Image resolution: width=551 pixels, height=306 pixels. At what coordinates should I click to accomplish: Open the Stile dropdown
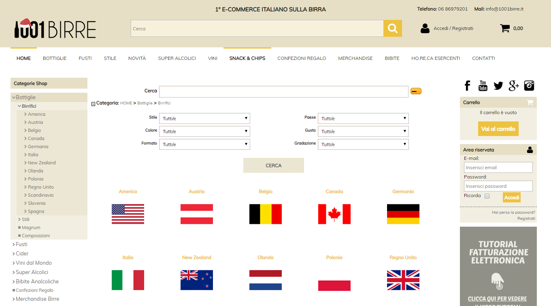coord(204,119)
